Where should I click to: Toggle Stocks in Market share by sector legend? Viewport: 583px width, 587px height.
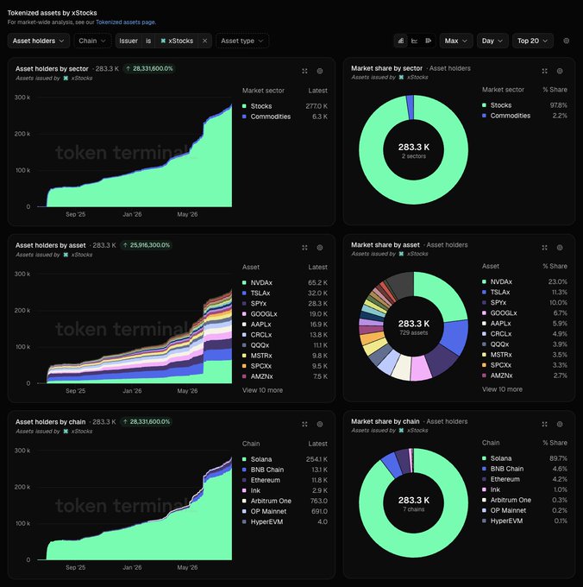[x=524, y=105]
